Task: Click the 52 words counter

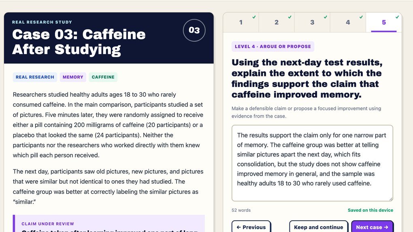Action: point(241,210)
